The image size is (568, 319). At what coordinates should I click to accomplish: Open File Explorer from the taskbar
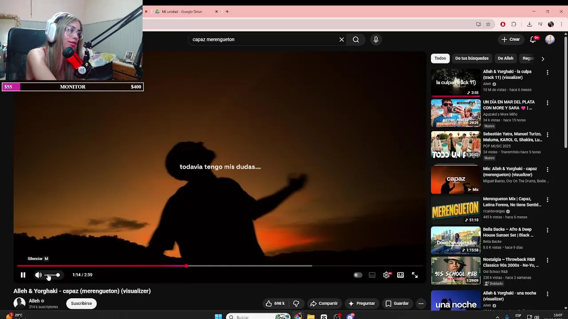pyautogui.click(x=311, y=316)
